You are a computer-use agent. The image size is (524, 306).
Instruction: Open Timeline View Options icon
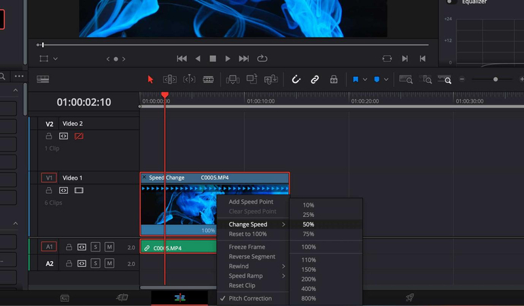click(x=43, y=79)
